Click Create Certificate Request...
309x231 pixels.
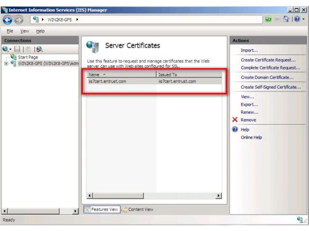tap(268, 60)
